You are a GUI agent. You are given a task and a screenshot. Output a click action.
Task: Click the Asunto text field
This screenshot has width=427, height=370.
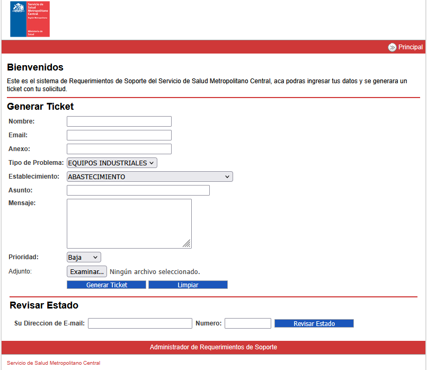(138, 190)
